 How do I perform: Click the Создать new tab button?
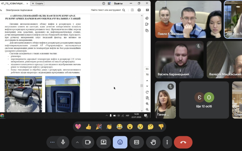(x=38, y=3)
